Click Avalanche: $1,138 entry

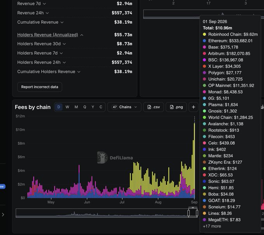(x=223, y=124)
